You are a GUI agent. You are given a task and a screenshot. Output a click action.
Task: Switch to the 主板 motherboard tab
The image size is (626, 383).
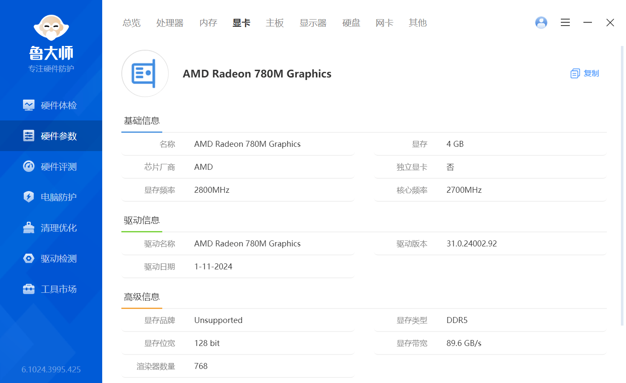(x=275, y=23)
